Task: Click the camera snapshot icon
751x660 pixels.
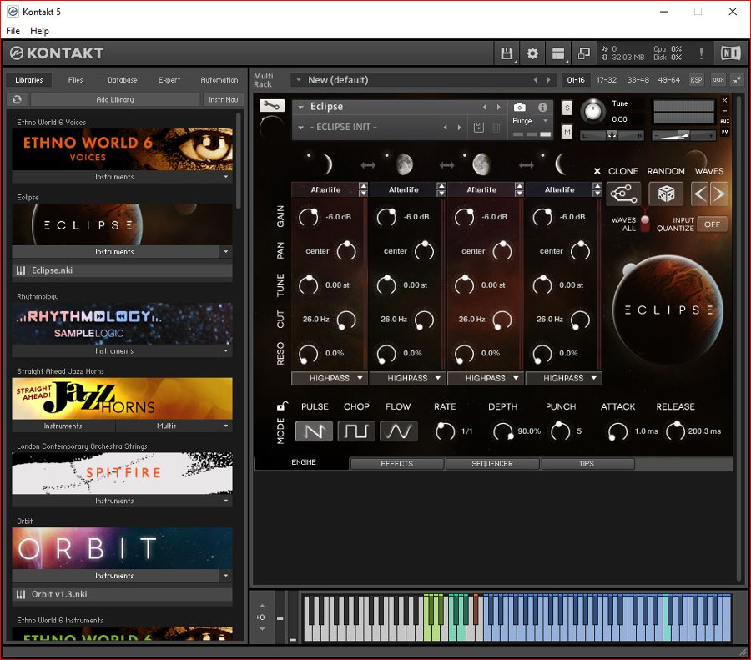Action: pyautogui.click(x=520, y=108)
